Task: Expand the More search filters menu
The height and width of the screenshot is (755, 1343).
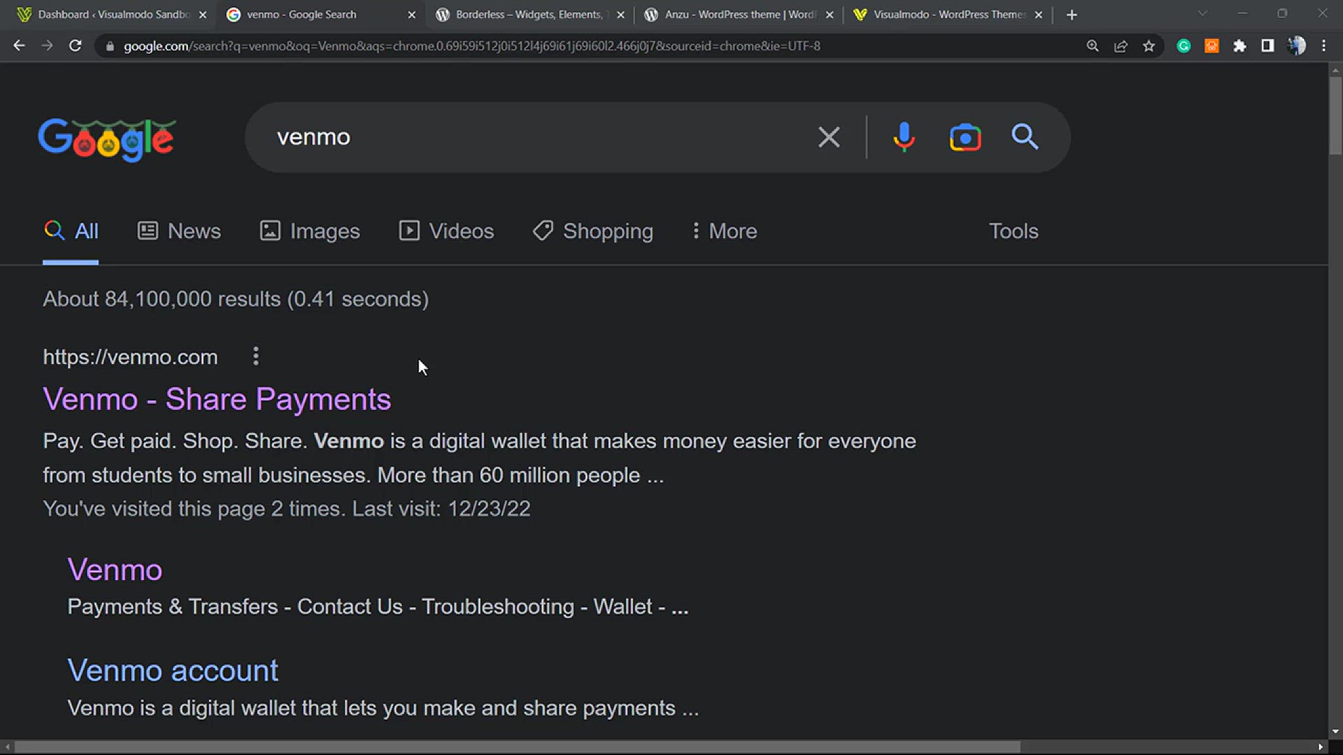Action: click(x=725, y=231)
